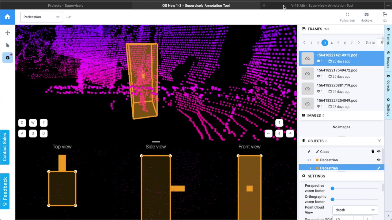Click the edit pencil on selected Pedestrian #2

(x=379, y=168)
